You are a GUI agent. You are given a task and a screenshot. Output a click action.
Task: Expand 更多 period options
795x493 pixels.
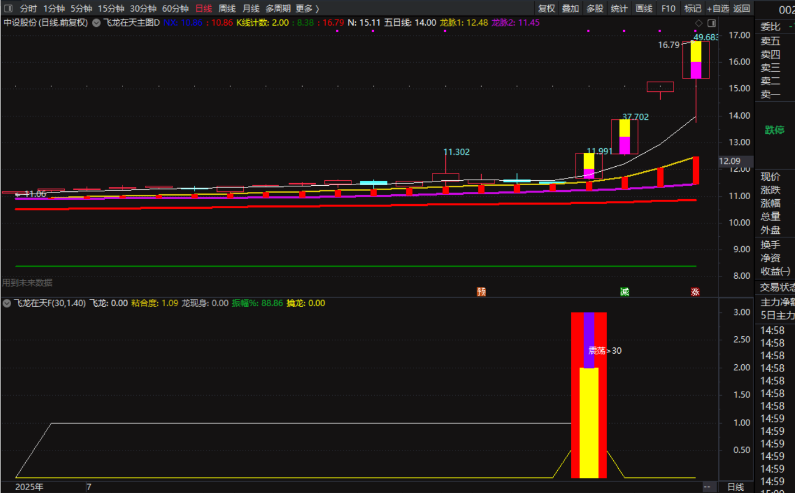click(x=307, y=8)
